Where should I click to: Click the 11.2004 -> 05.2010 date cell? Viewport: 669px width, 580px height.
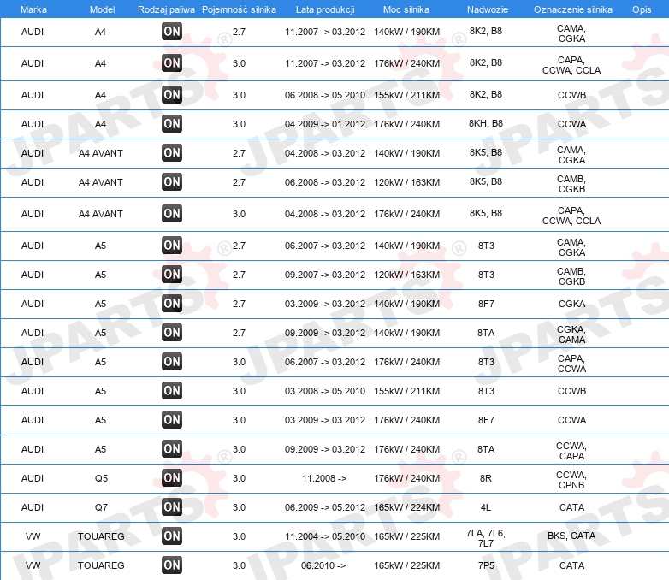click(325, 536)
